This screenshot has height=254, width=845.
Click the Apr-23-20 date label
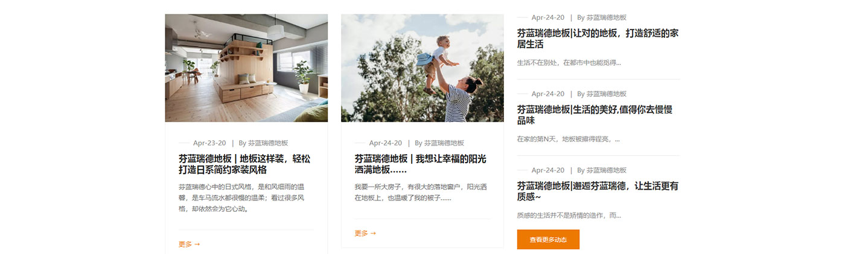pyautogui.click(x=209, y=143)
